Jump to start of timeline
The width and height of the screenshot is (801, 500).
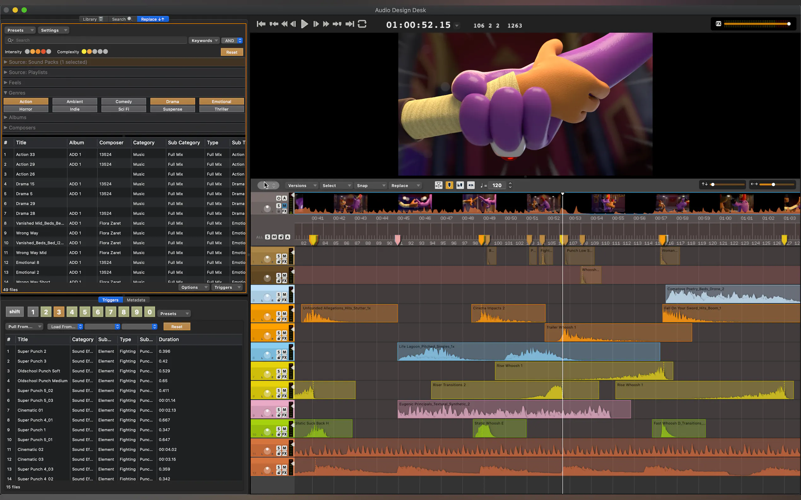[261, 24]
